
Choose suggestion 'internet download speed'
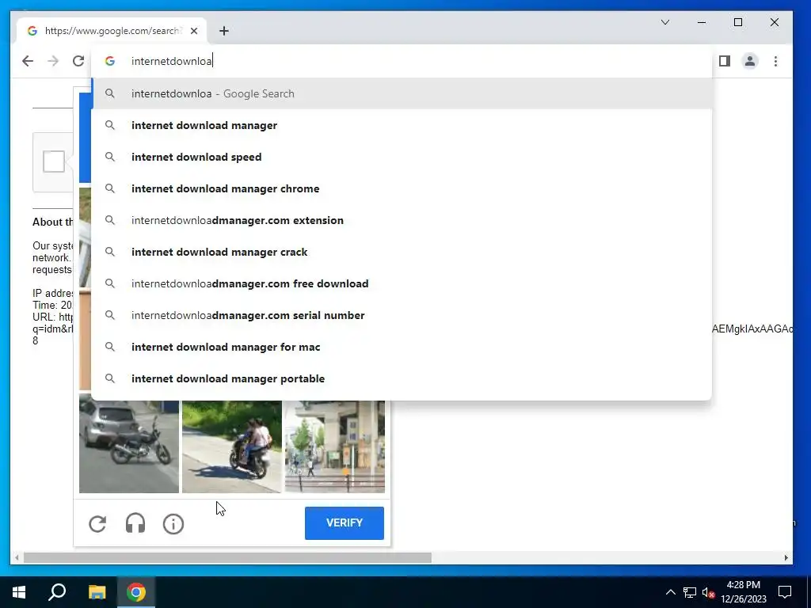pos(402,157)
